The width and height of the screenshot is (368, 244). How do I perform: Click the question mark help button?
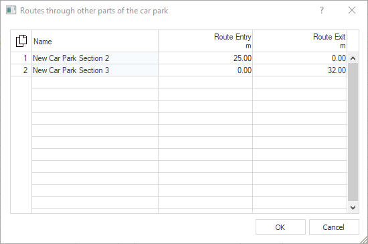tap(322, 10)
